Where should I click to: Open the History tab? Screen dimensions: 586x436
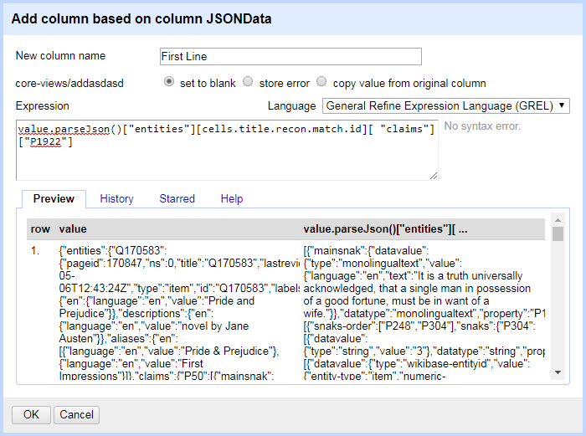[x=116, y=199]
